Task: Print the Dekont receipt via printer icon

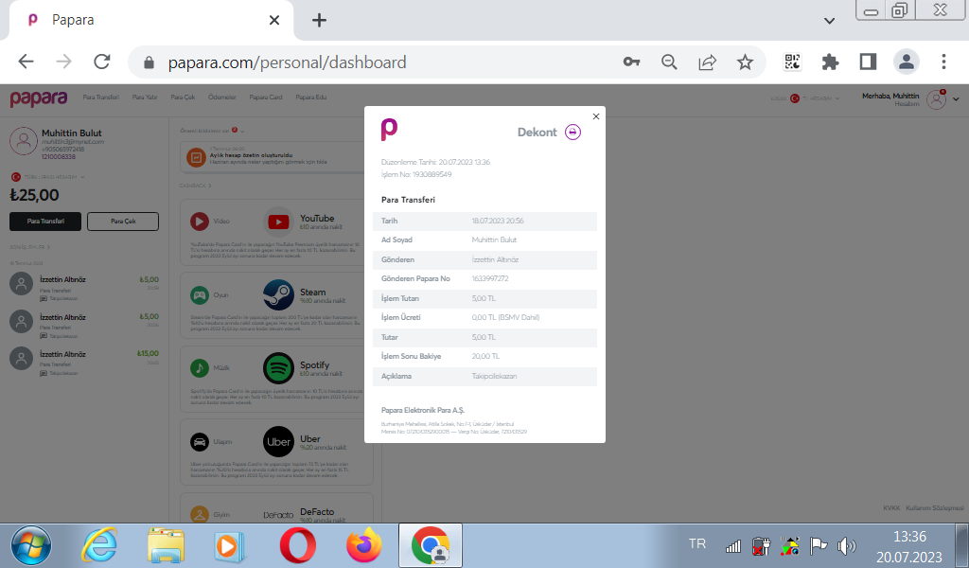Action: pos(573,133)
